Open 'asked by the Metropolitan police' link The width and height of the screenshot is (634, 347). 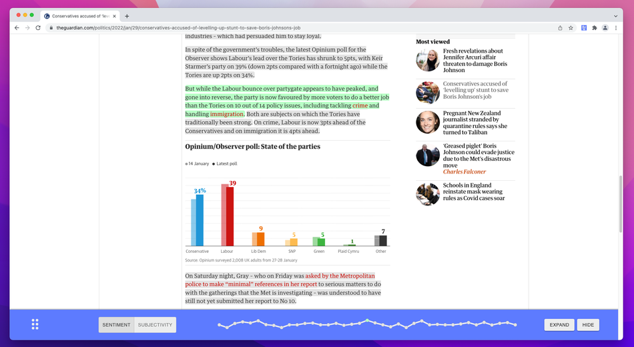(x=280, y=280)
